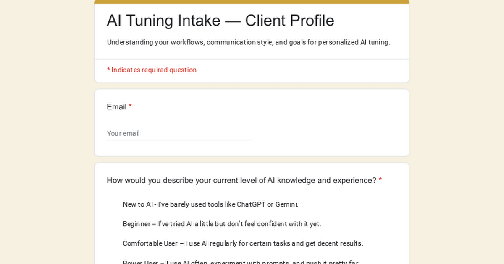The image size is (504, 264).
Task: Click the red asterisk beside the Email label
Action: point(130,107)
